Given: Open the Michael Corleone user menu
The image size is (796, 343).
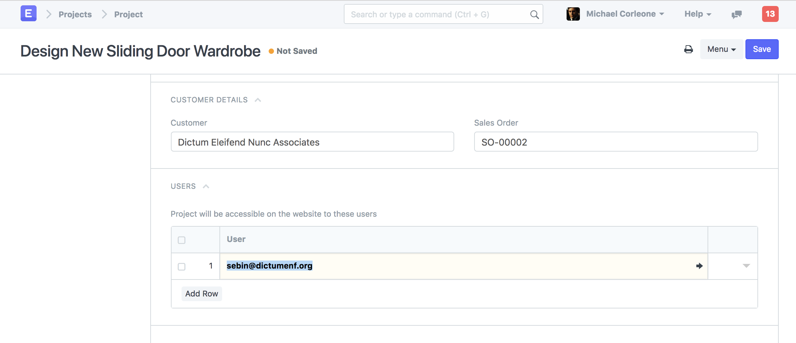Looking at the screenshot, I should 625,14.
